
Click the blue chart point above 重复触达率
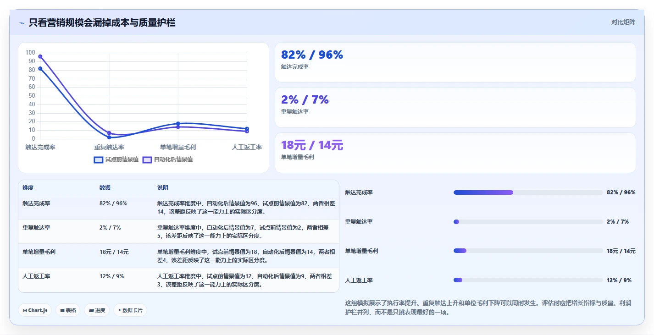109,137
